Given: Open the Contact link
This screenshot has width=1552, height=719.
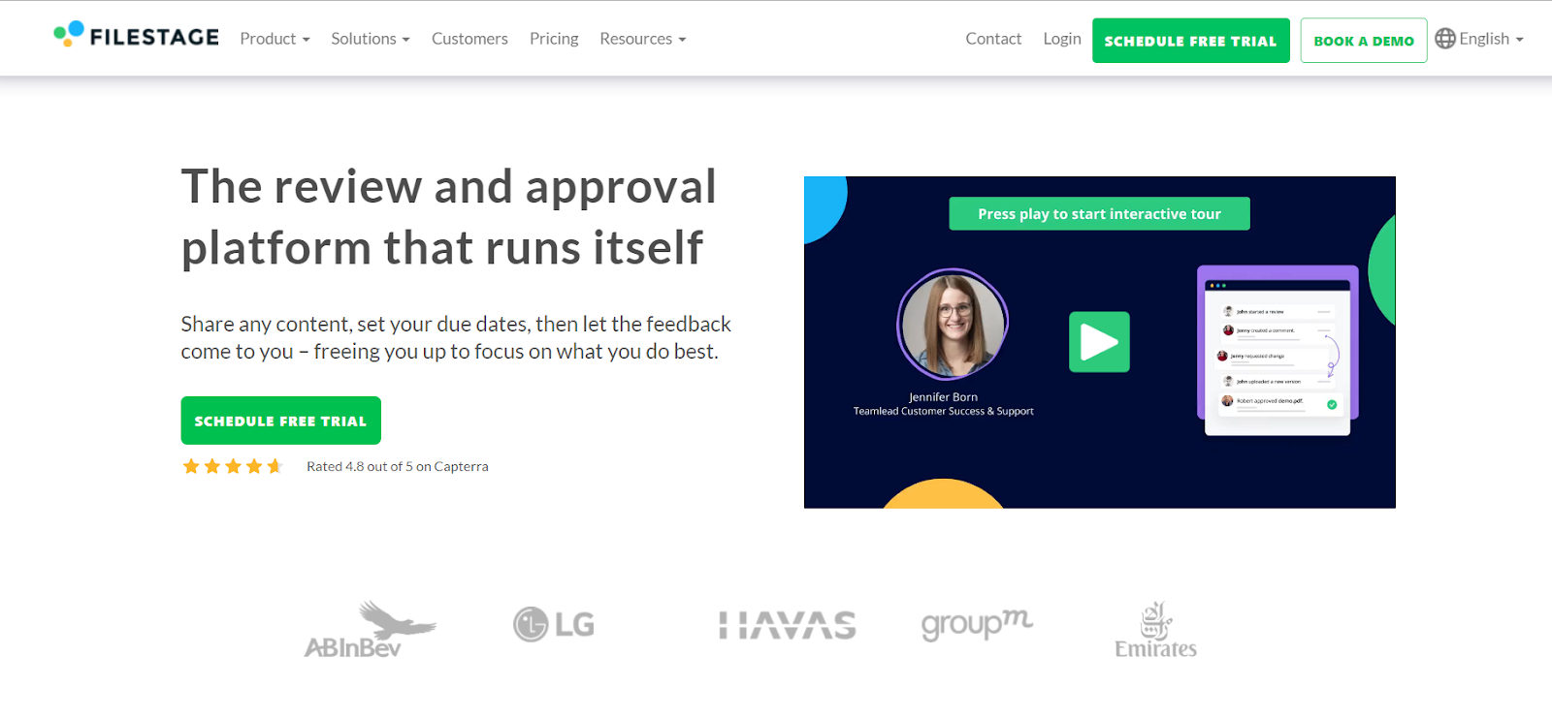Looking at the screenshot, I should (993, 39).
